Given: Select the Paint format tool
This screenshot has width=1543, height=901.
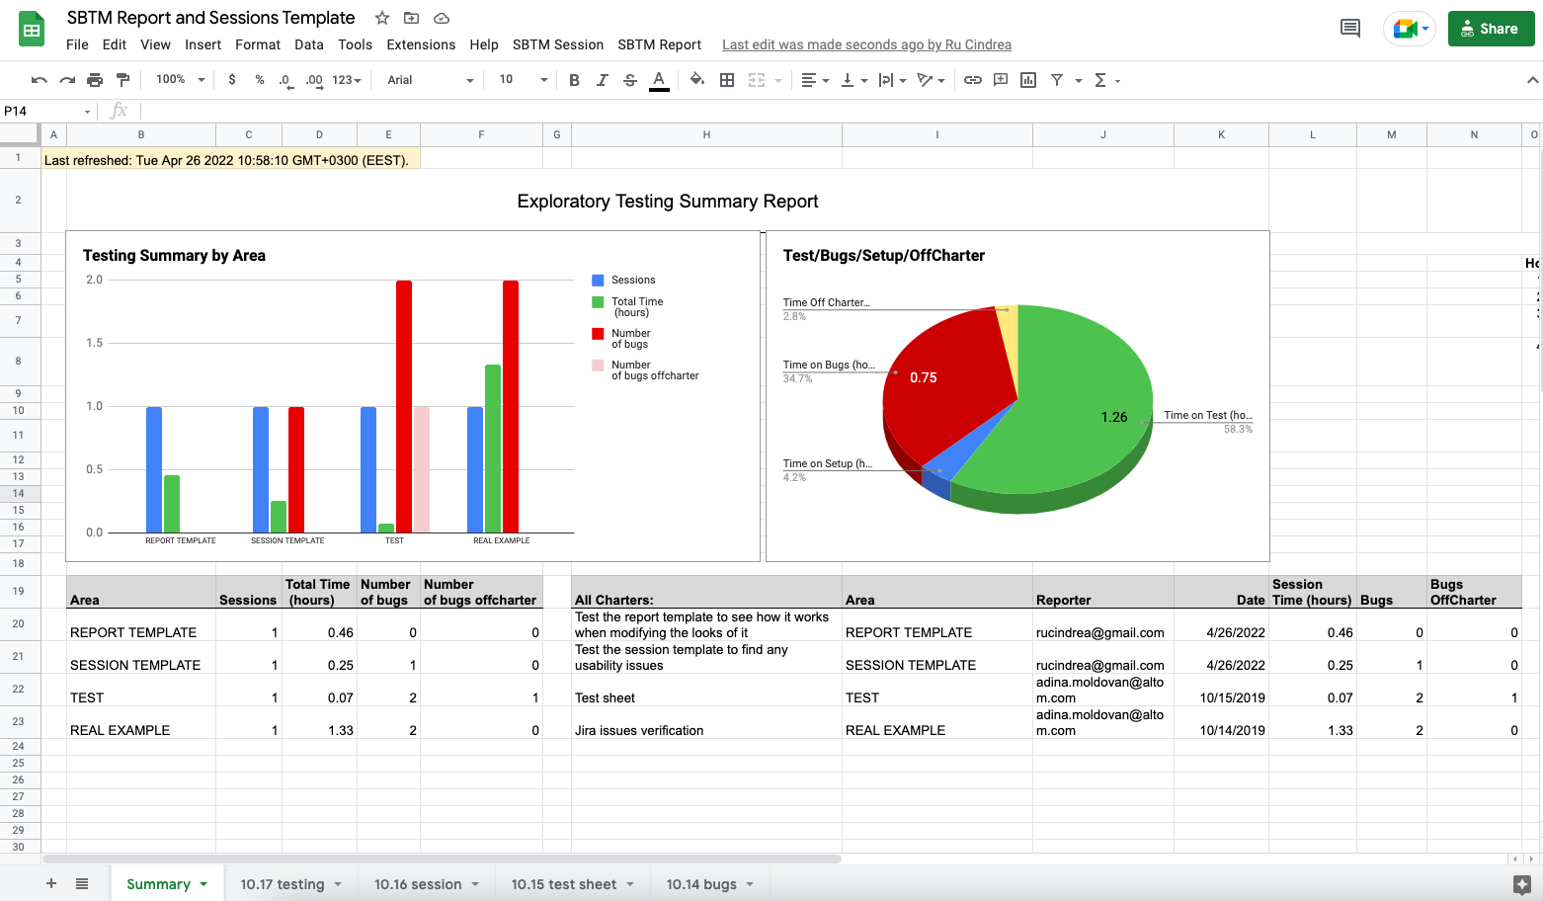Looking at the screenshot, I should click(x=122, y=80).
